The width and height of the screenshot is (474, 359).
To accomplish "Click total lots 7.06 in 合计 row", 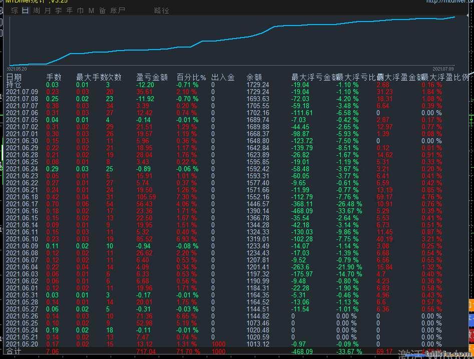I will tap(53, 351).
